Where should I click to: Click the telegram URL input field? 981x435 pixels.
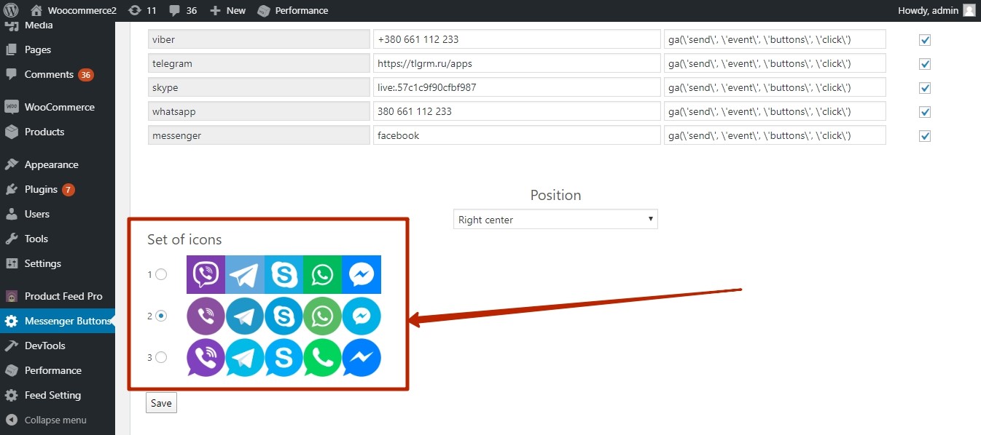[516, 64]
